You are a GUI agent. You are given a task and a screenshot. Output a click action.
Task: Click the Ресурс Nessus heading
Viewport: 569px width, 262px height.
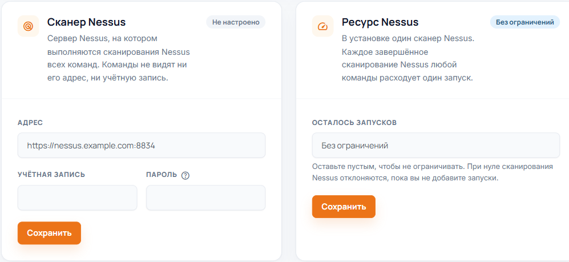(380, 22)
